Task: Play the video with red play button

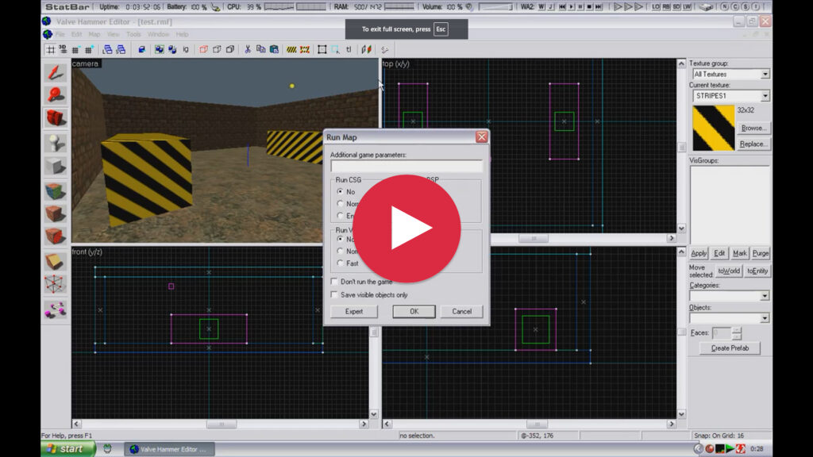Action: click(406, 228)
